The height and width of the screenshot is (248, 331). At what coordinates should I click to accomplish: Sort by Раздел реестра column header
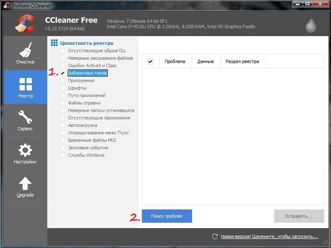(242, 61)
